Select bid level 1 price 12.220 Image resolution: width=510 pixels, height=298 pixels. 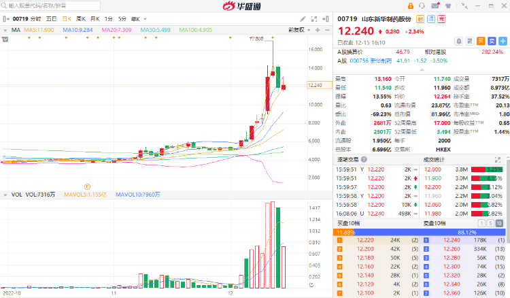[365, 240]
